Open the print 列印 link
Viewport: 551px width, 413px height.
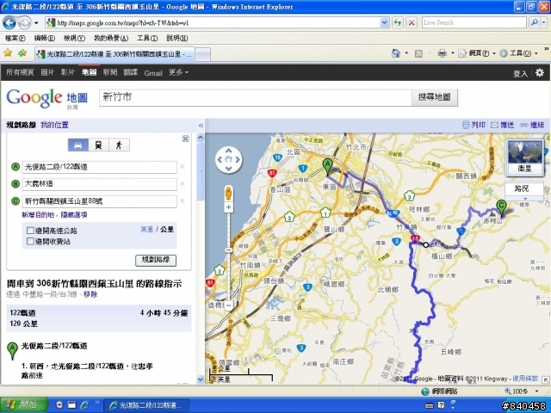coord(474,125)
